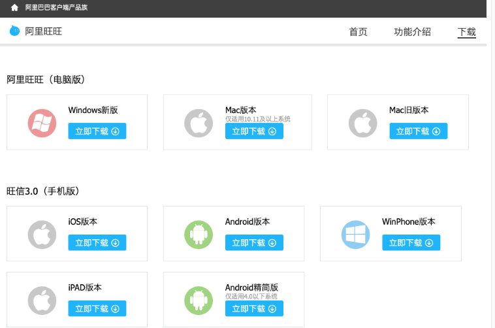Click the Apple icon for iPAD版本
This screenshot has width=495, height=328.
click(42, 301)
